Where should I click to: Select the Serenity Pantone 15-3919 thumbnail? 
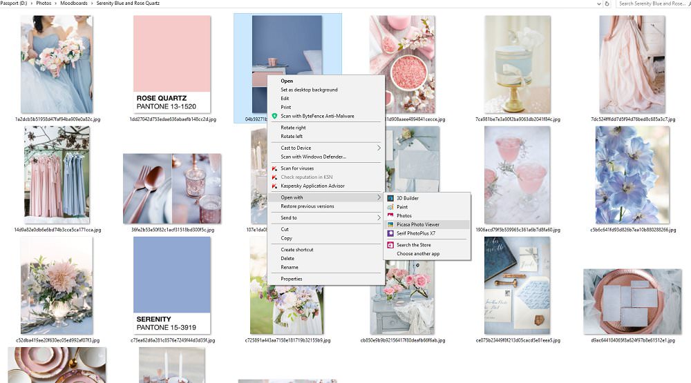click(x=172, y=285)
